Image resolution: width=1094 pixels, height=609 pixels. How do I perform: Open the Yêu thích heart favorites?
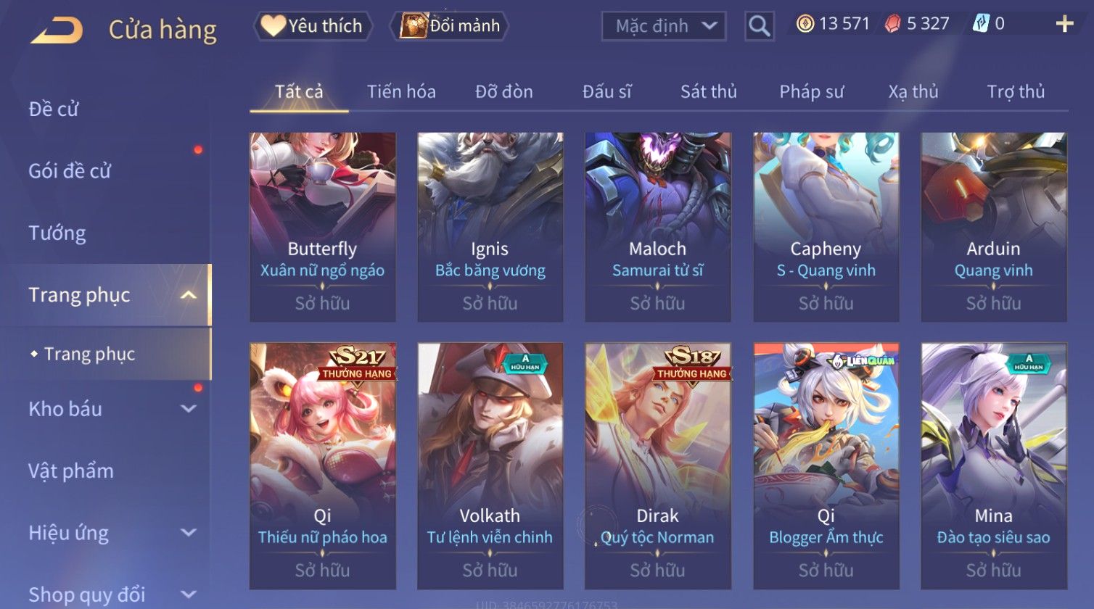pyautogui.click(x=313, y=26)
